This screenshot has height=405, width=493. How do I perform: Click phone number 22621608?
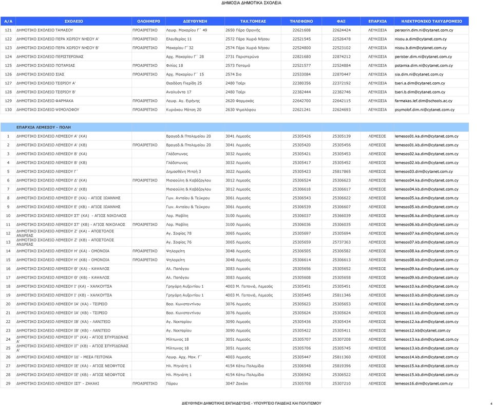point(301,30)
